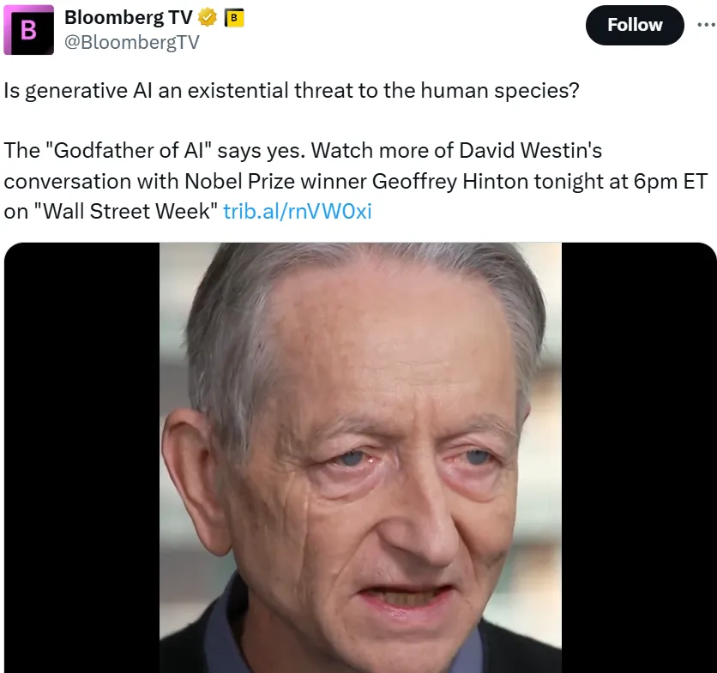Click the words "David Westin's" in the tweet
The image size is (717, 673).
point(530,150)
